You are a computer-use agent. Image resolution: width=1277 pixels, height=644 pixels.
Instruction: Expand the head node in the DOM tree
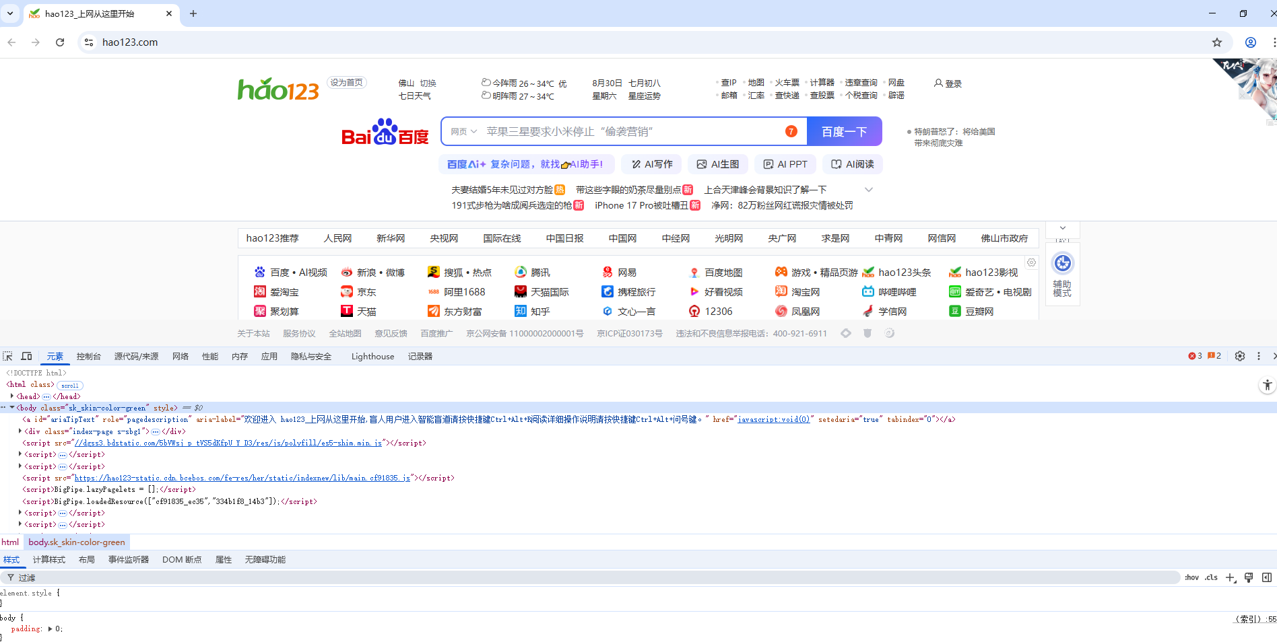tap(12, 396)
